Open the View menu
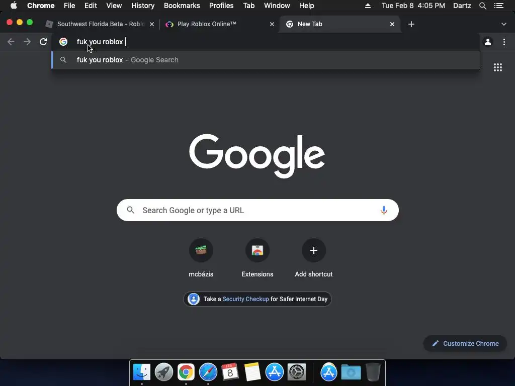The width and height of the screenshot is (515, 386). (114, 6)
